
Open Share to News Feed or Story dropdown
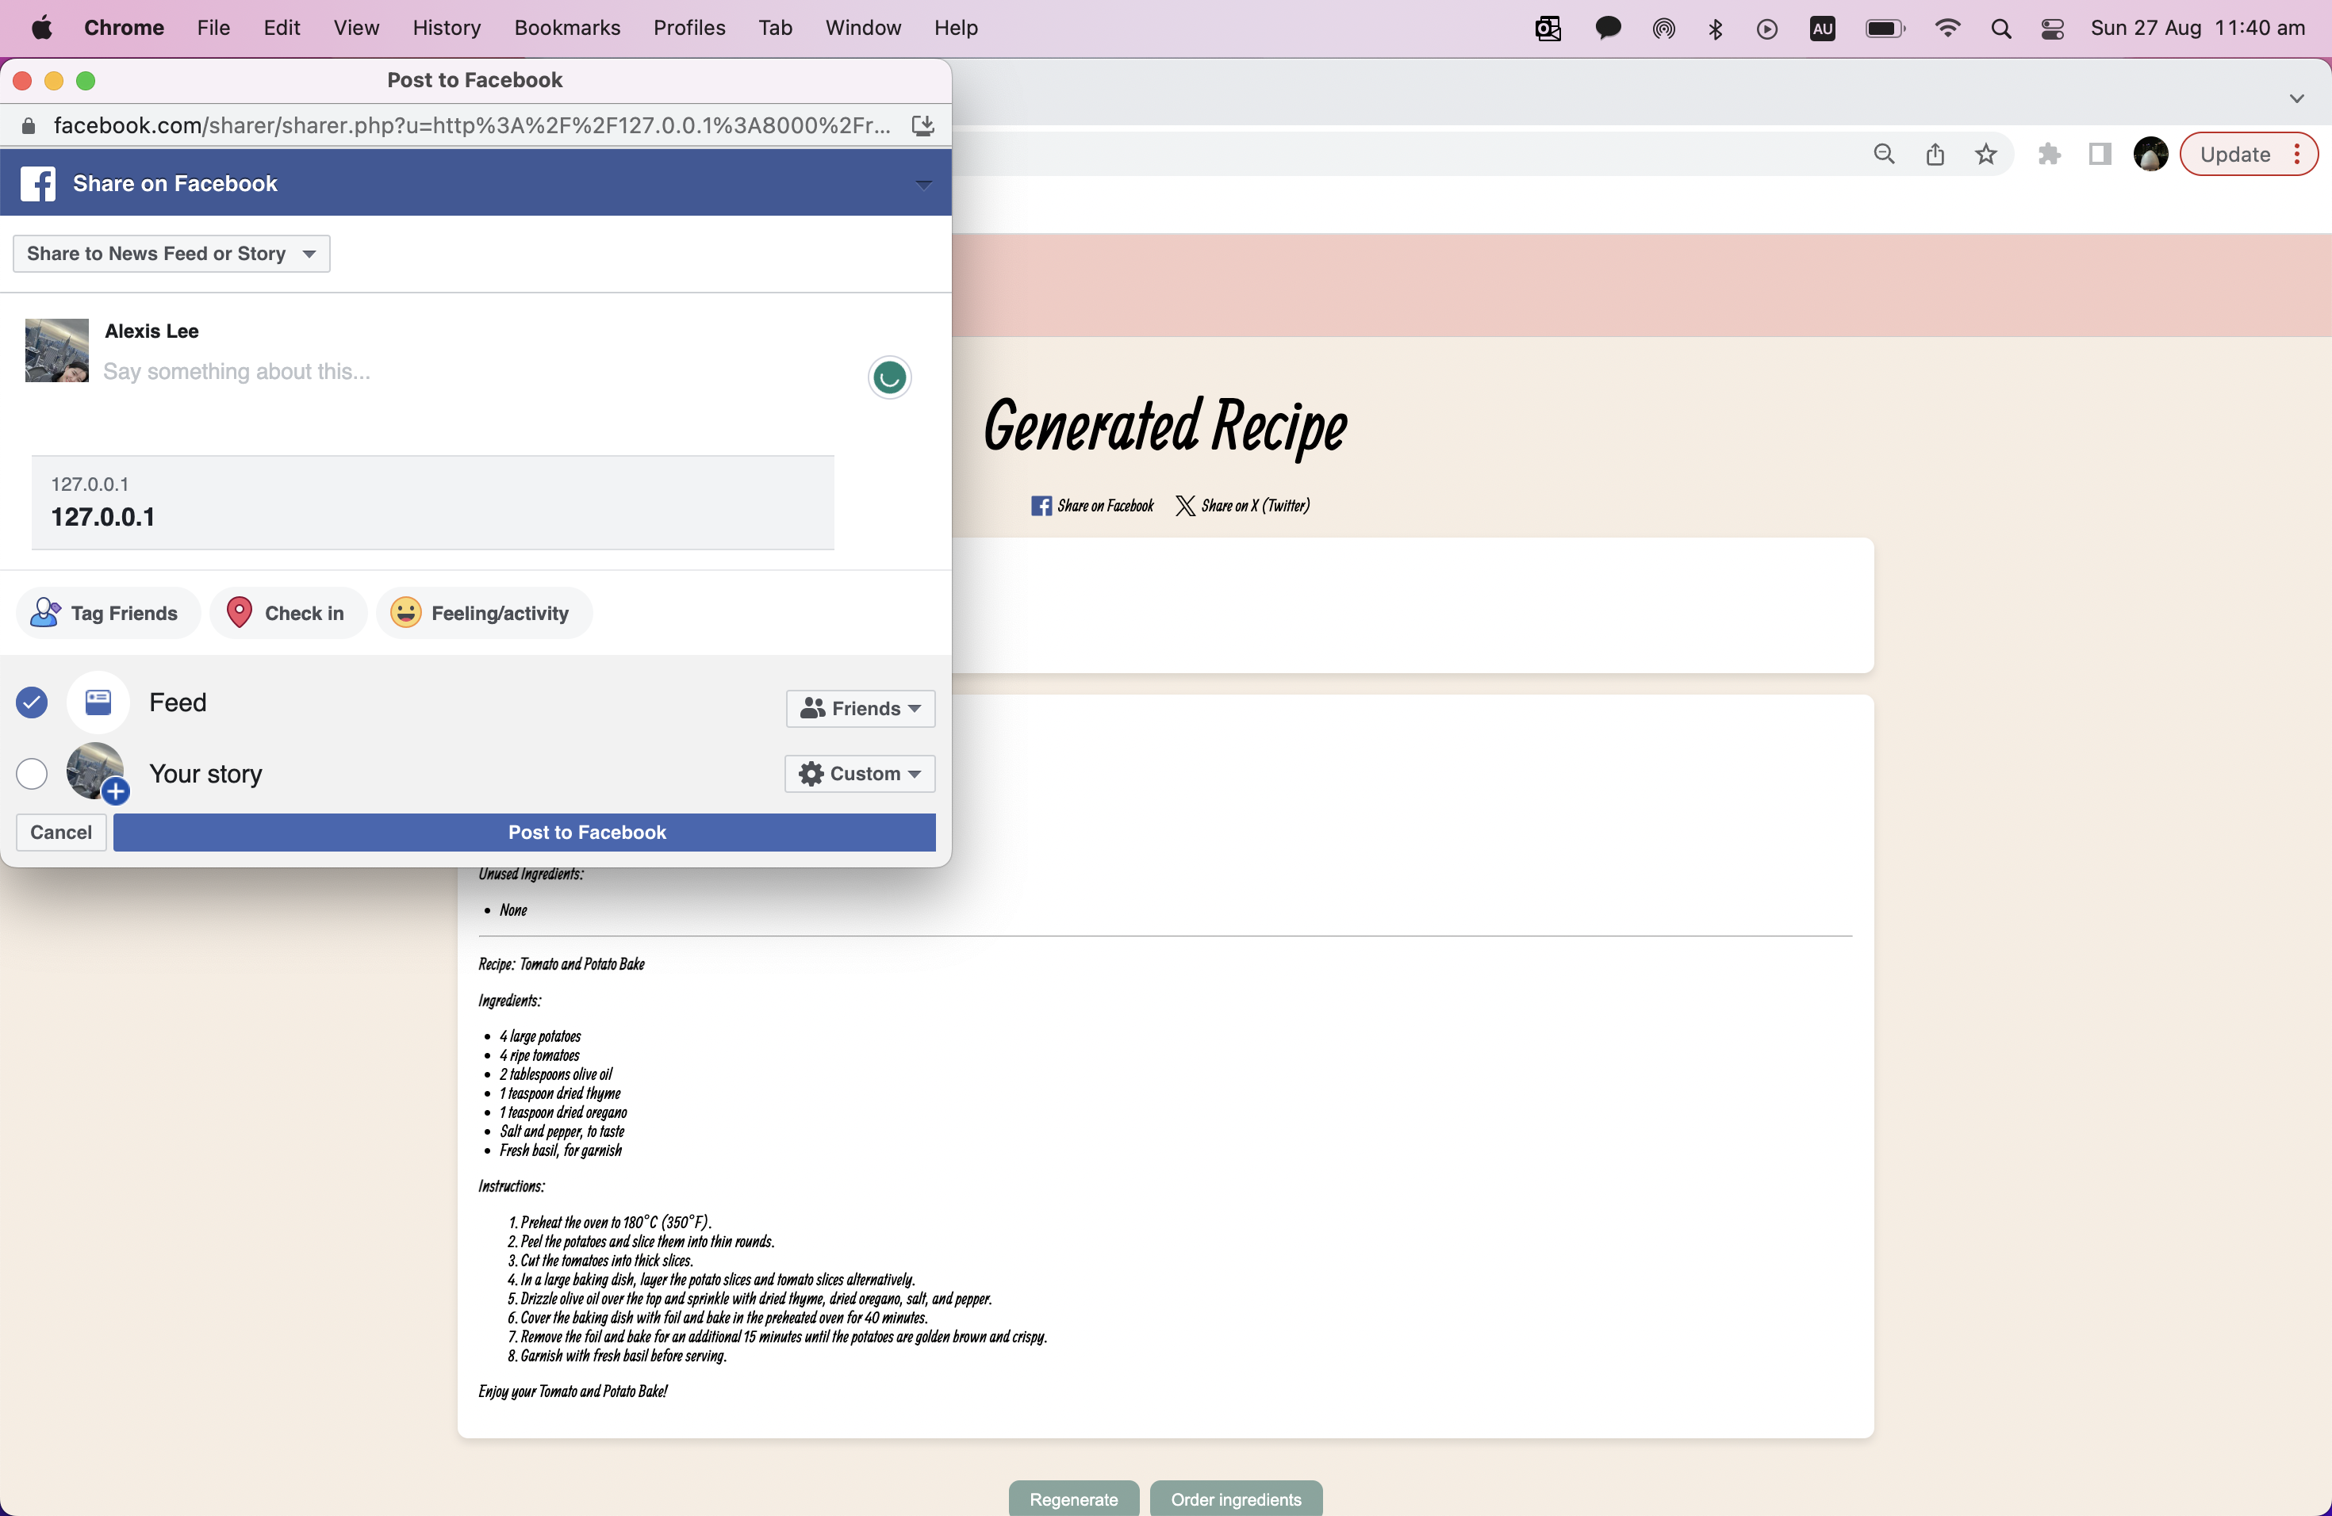click(171, 254)
